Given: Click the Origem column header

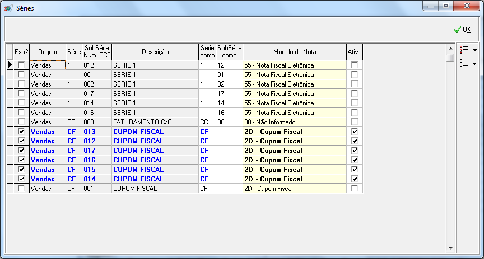Looking at the screenshot, I should pos(48,52).
